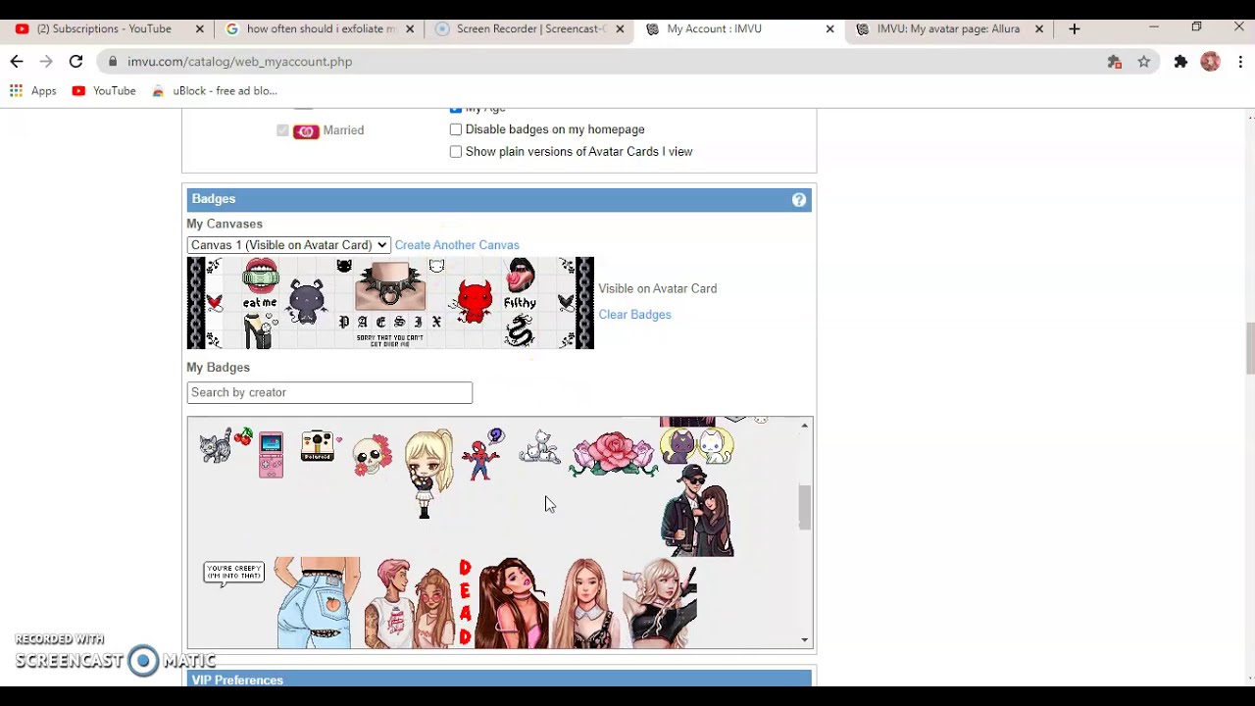1255x706 pixels.
Task: Switch to the IMVU My avatar page tab
Action: tap(948, 29)
